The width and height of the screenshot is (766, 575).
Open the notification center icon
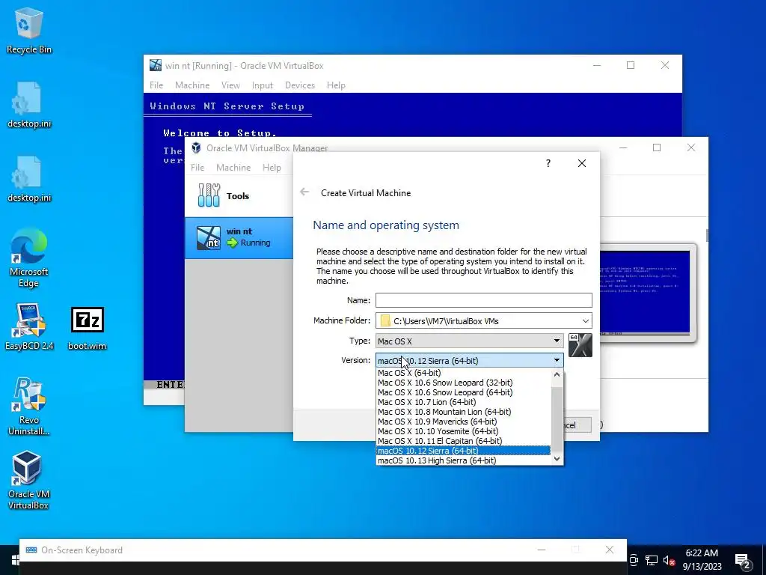coord(743,562)
